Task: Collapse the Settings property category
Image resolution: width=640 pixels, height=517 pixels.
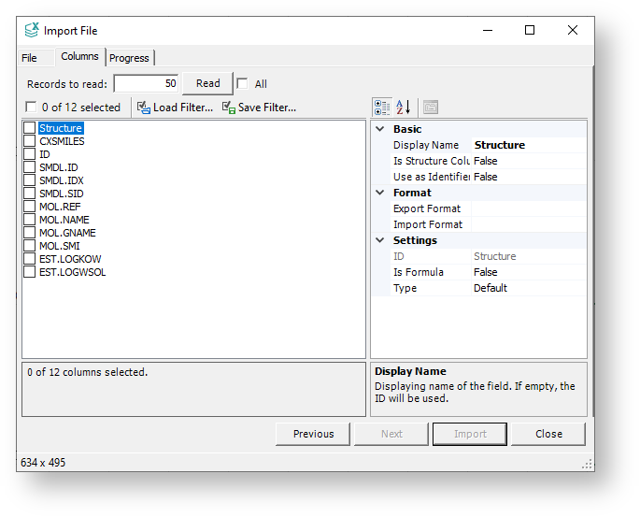Action: pos(380,240)
